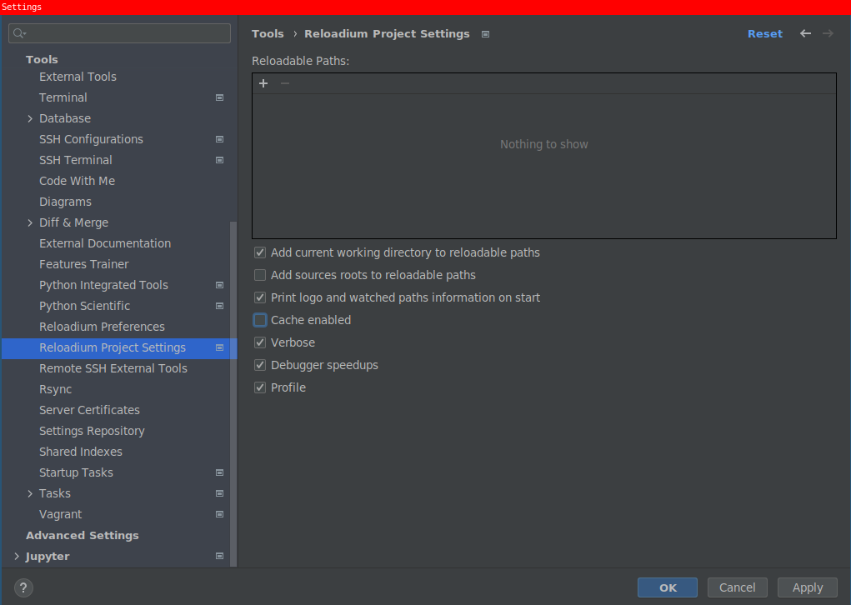Image resolution: width=851 pixels, height=605 pixels.
Task: Click the project-level icon beside the breadcrumb title
Action: (485, 34)
